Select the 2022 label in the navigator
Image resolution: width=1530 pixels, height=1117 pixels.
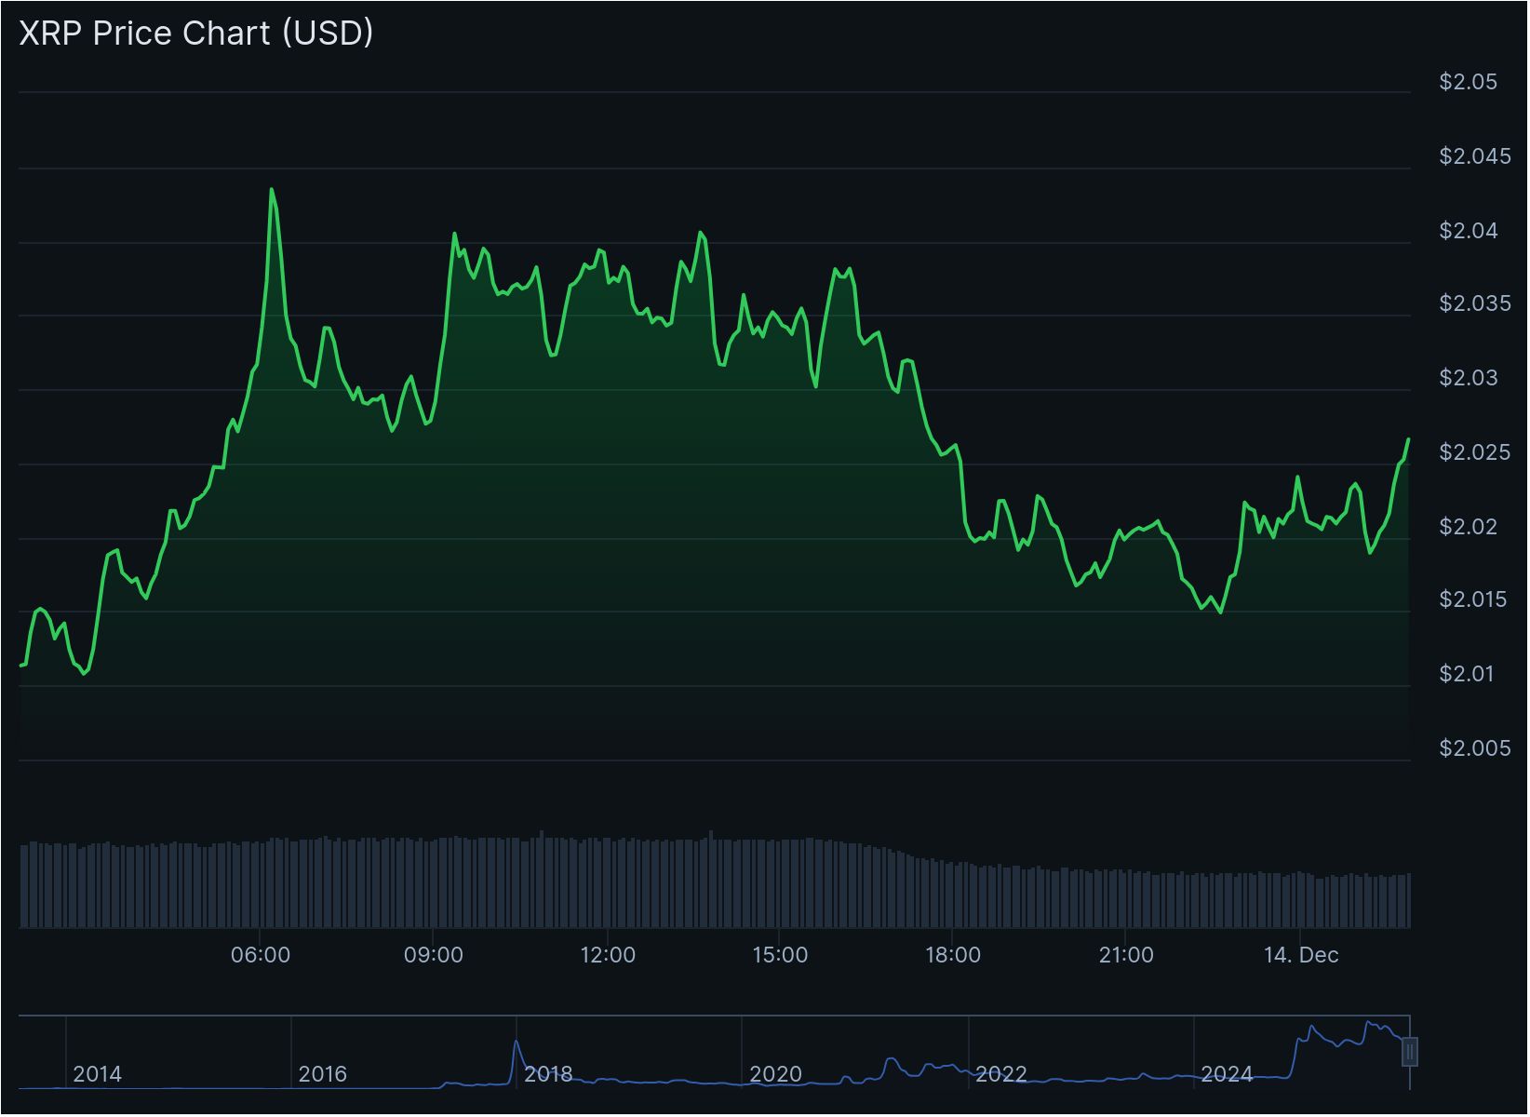point(1001,1074)
